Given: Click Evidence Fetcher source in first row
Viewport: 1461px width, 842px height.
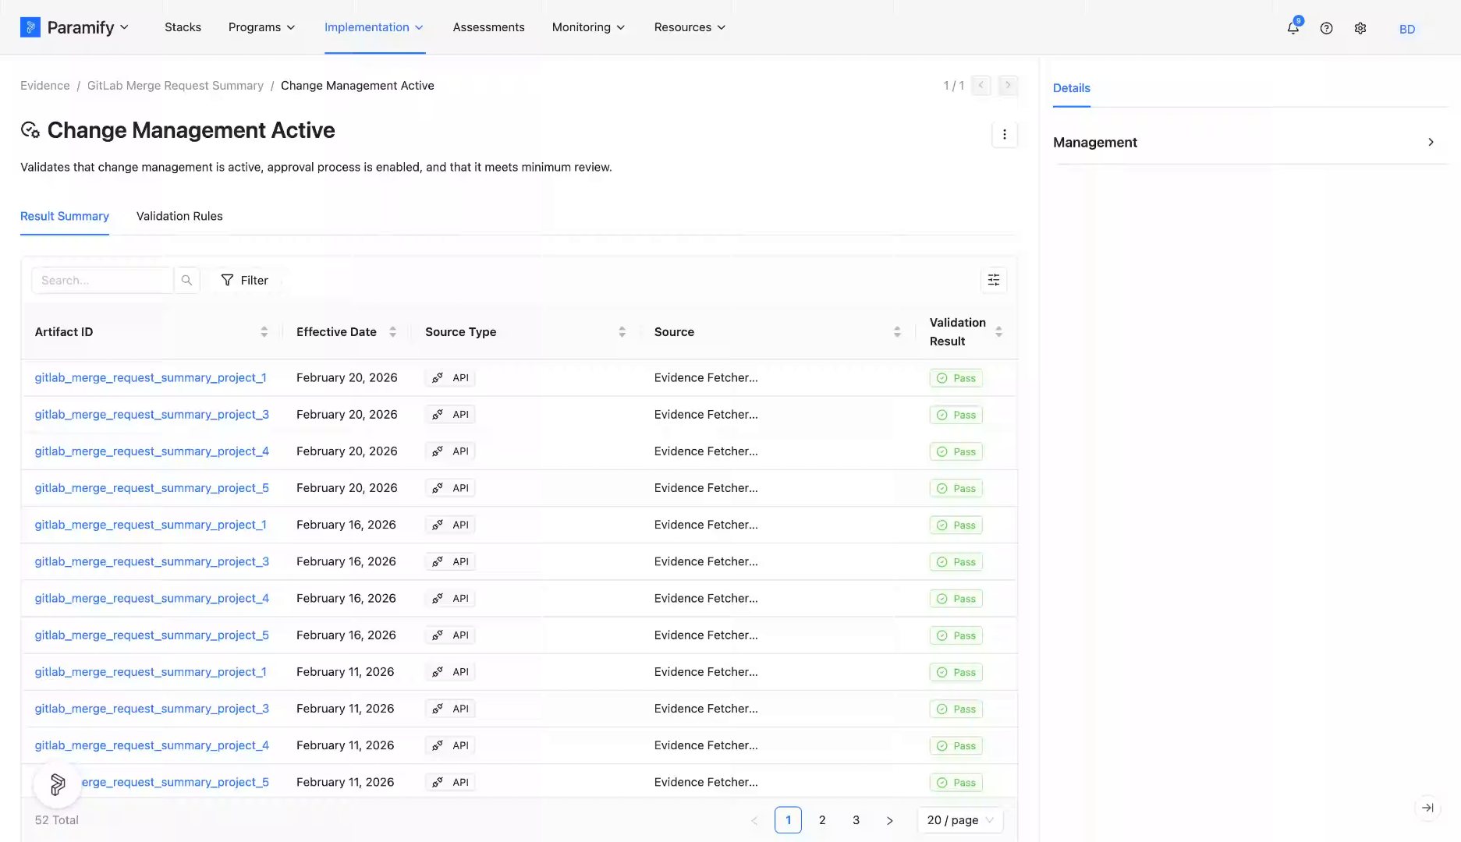Looking at the screenshot, I should [706, 378].
